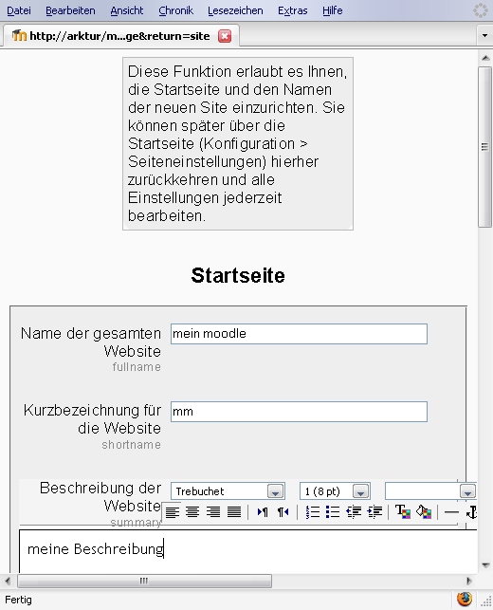Image resolution: width=493 pixels, height=610 pixels.
Task: Align text right in the editor toolbar
Action: point(213,512)
